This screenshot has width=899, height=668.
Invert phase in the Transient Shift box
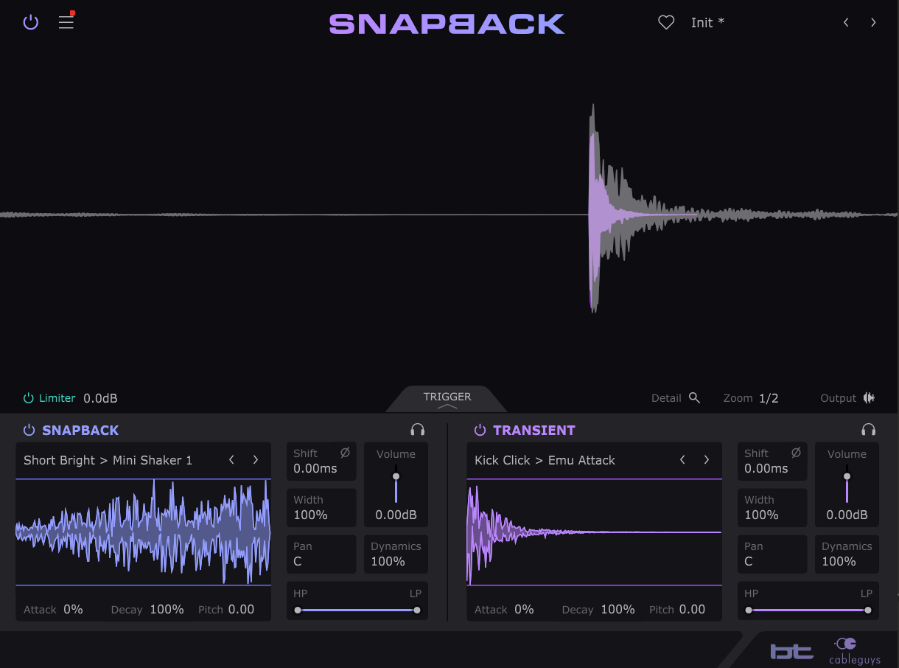[x=796, y=453]
